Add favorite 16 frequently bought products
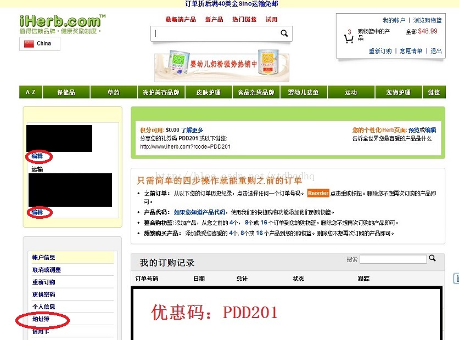The image size is (459, 340). pos(259,233)
